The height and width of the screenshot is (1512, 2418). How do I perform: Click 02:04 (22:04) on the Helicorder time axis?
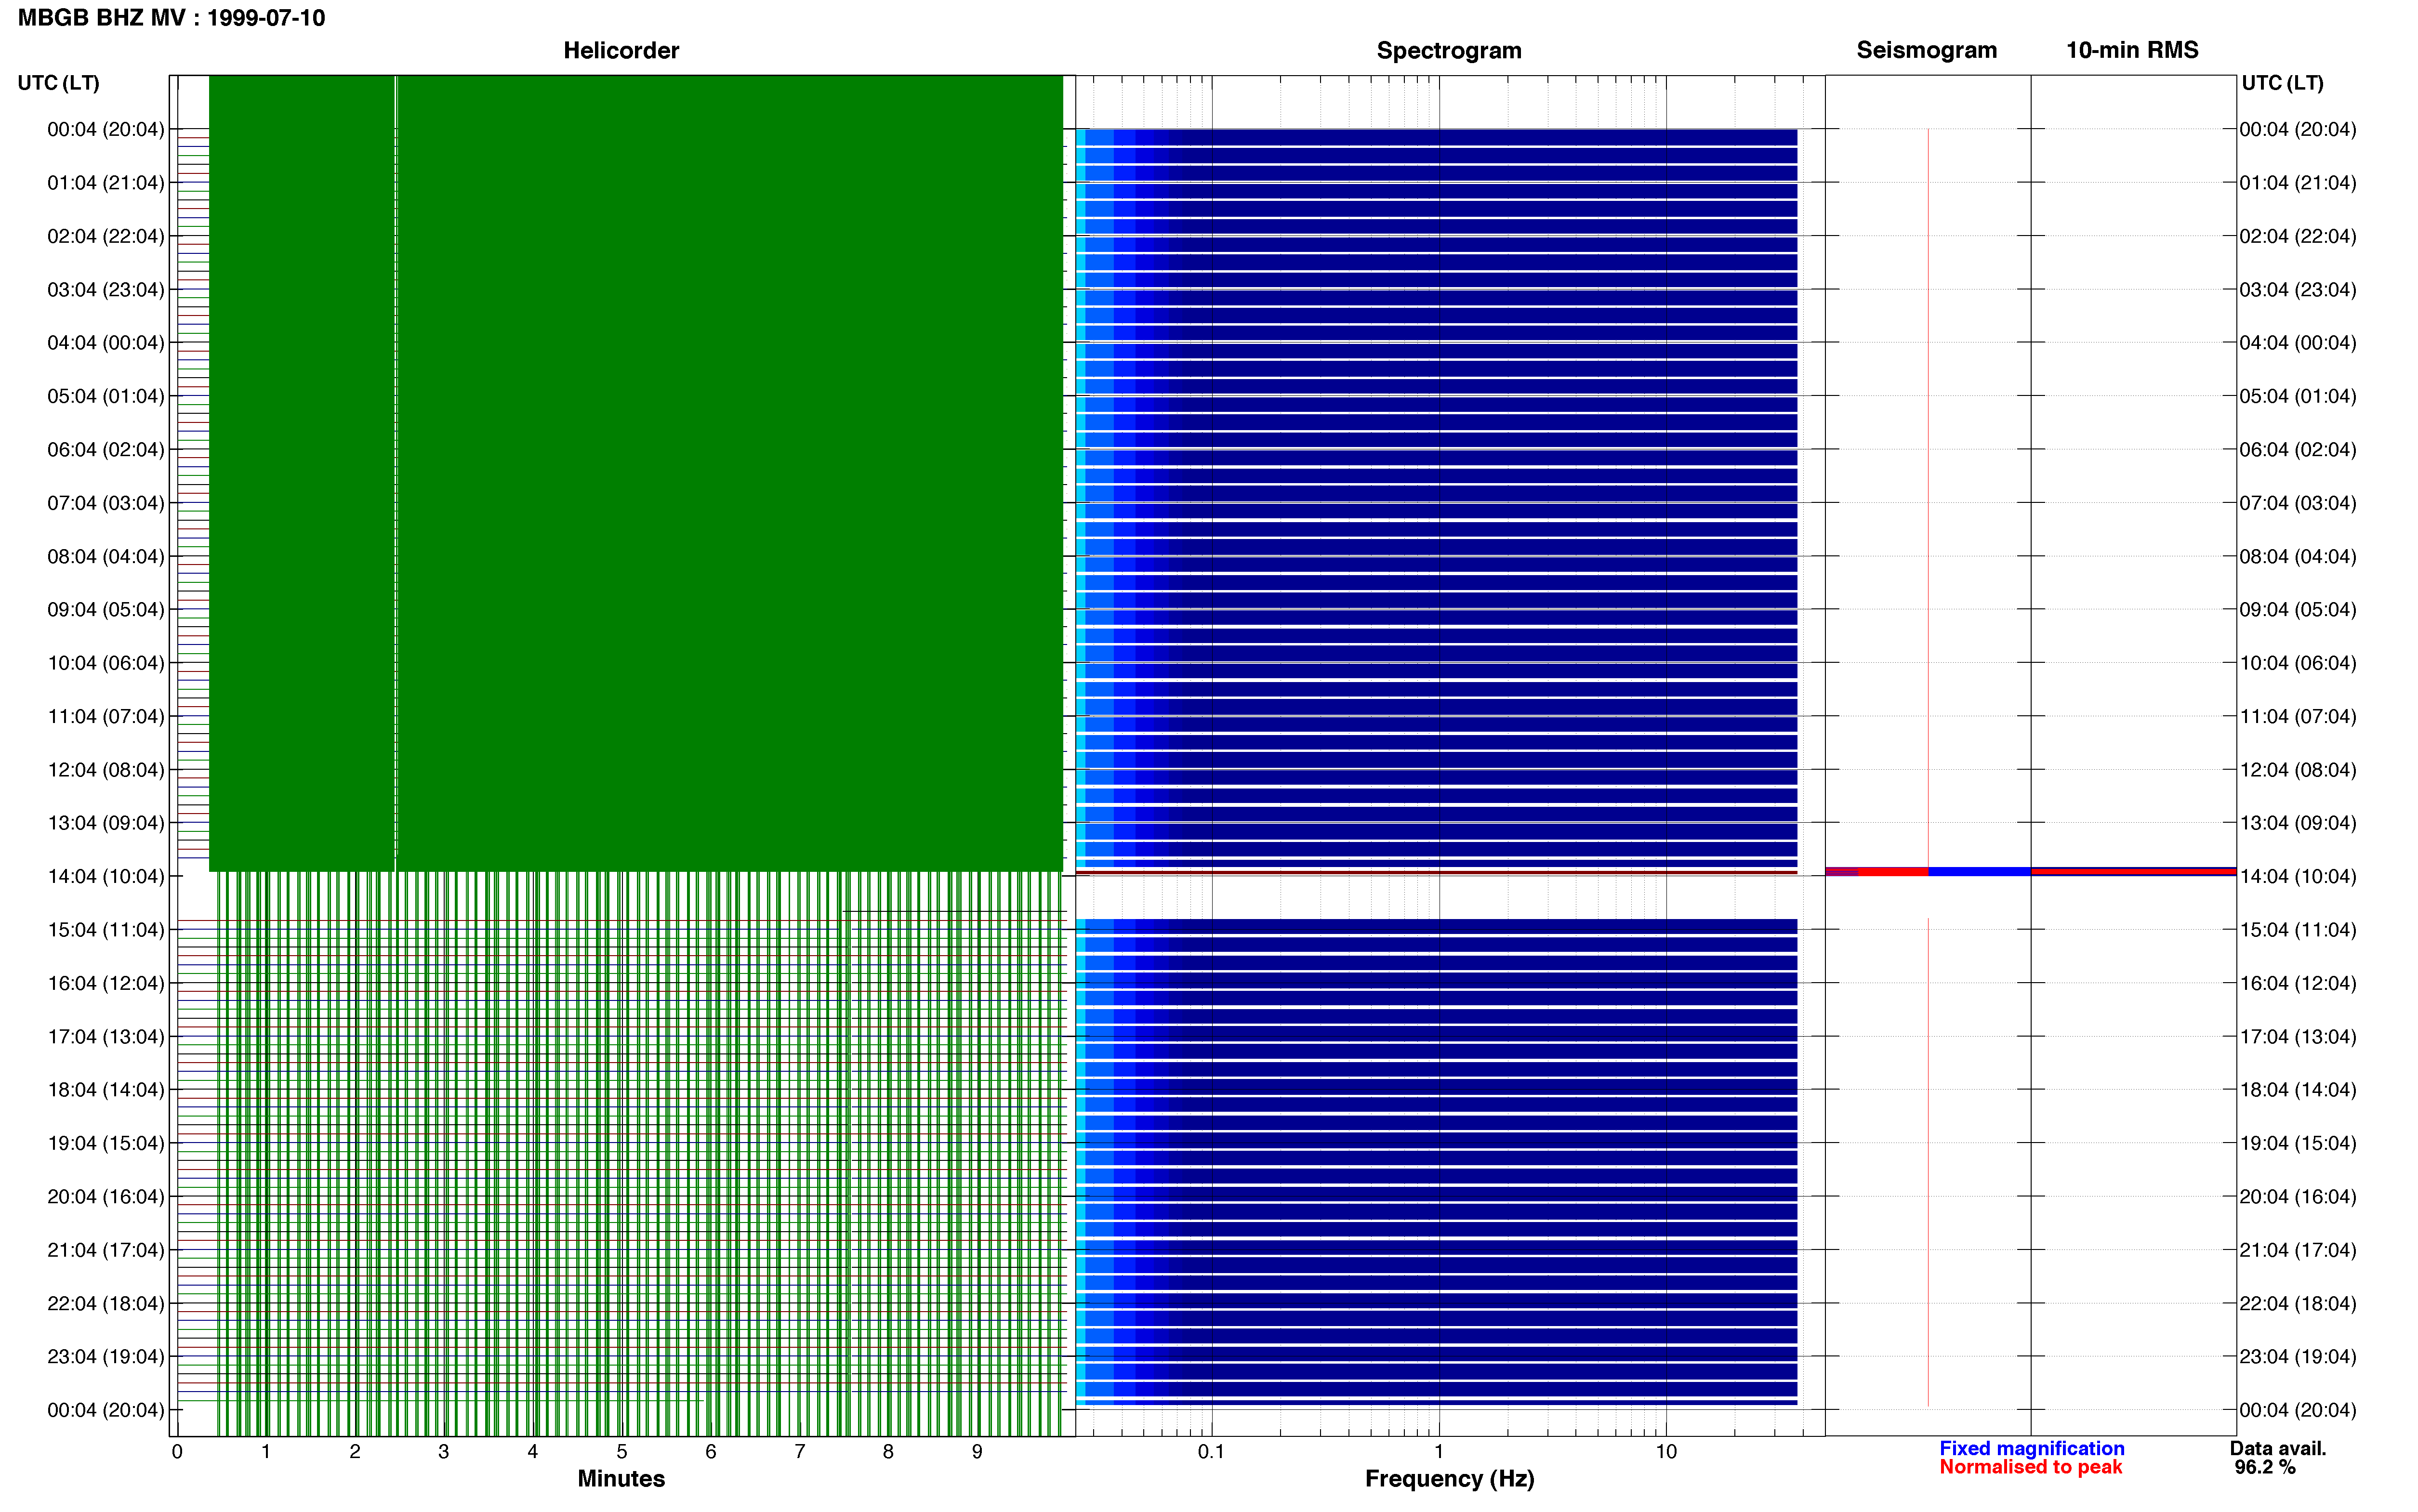pyautogui.click(x=106, y=236)
